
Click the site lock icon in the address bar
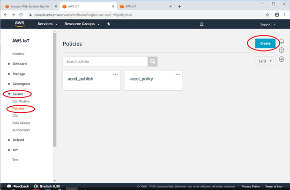30,15
